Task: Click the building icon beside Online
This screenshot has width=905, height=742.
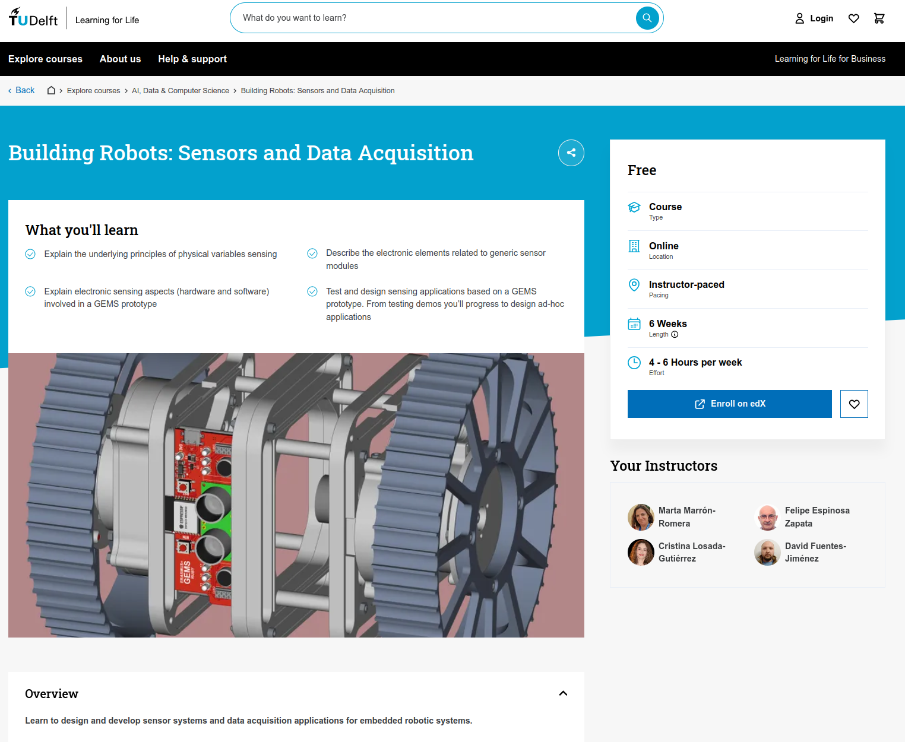Action: (x=634, y=246)
